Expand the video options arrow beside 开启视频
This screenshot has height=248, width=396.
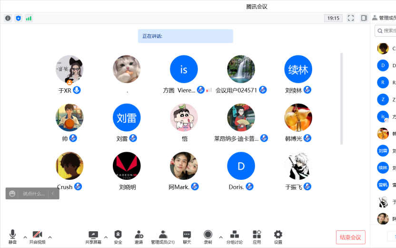point(50,238)
